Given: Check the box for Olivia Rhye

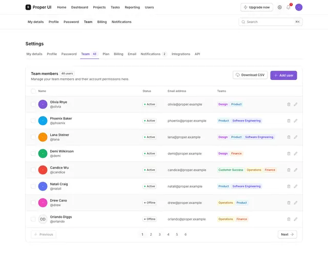Looking at the screenshot, I should point(33,104).
